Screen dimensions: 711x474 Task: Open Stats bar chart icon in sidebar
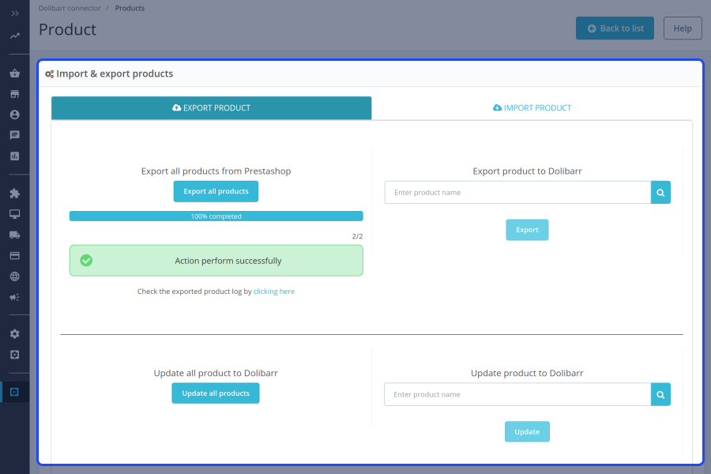(x=15, y=156)
